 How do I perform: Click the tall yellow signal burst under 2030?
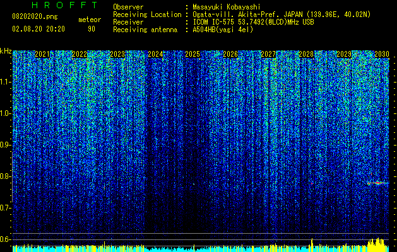coord(378,244)
